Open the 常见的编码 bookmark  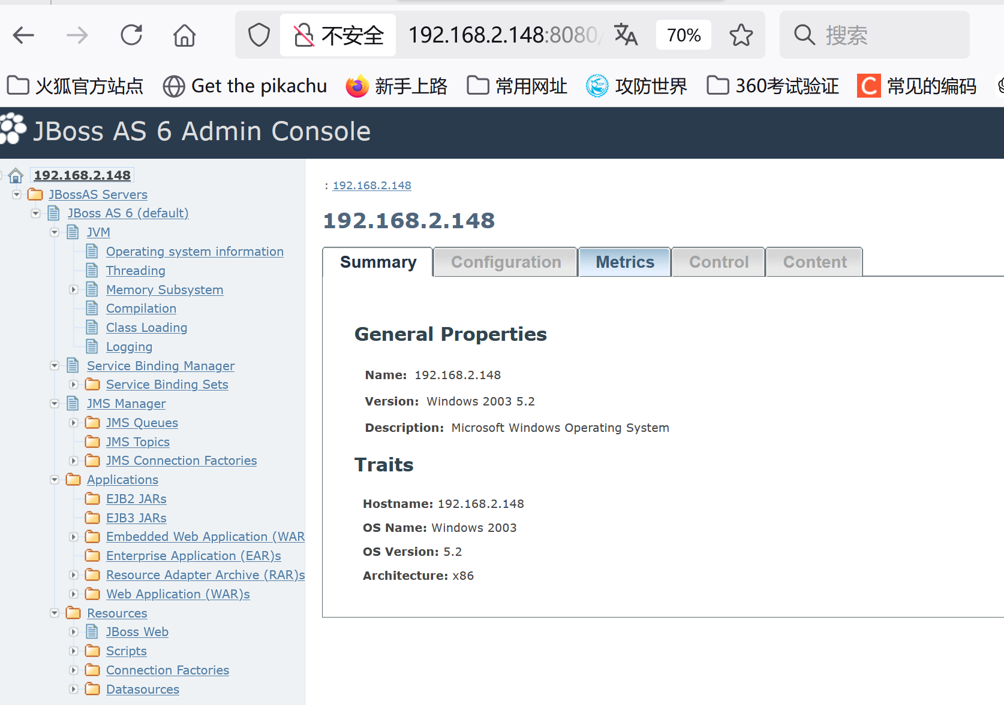point(916,86)
